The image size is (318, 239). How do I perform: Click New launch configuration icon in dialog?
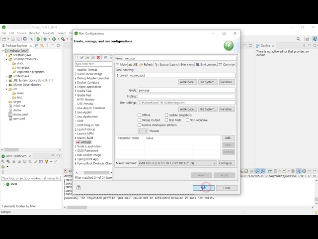click(77, 58)
